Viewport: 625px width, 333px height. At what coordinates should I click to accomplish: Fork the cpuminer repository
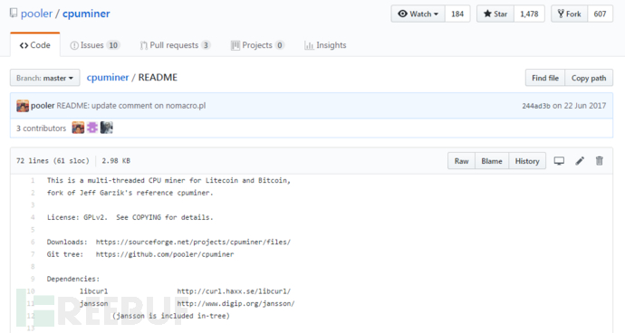[569, 14]
